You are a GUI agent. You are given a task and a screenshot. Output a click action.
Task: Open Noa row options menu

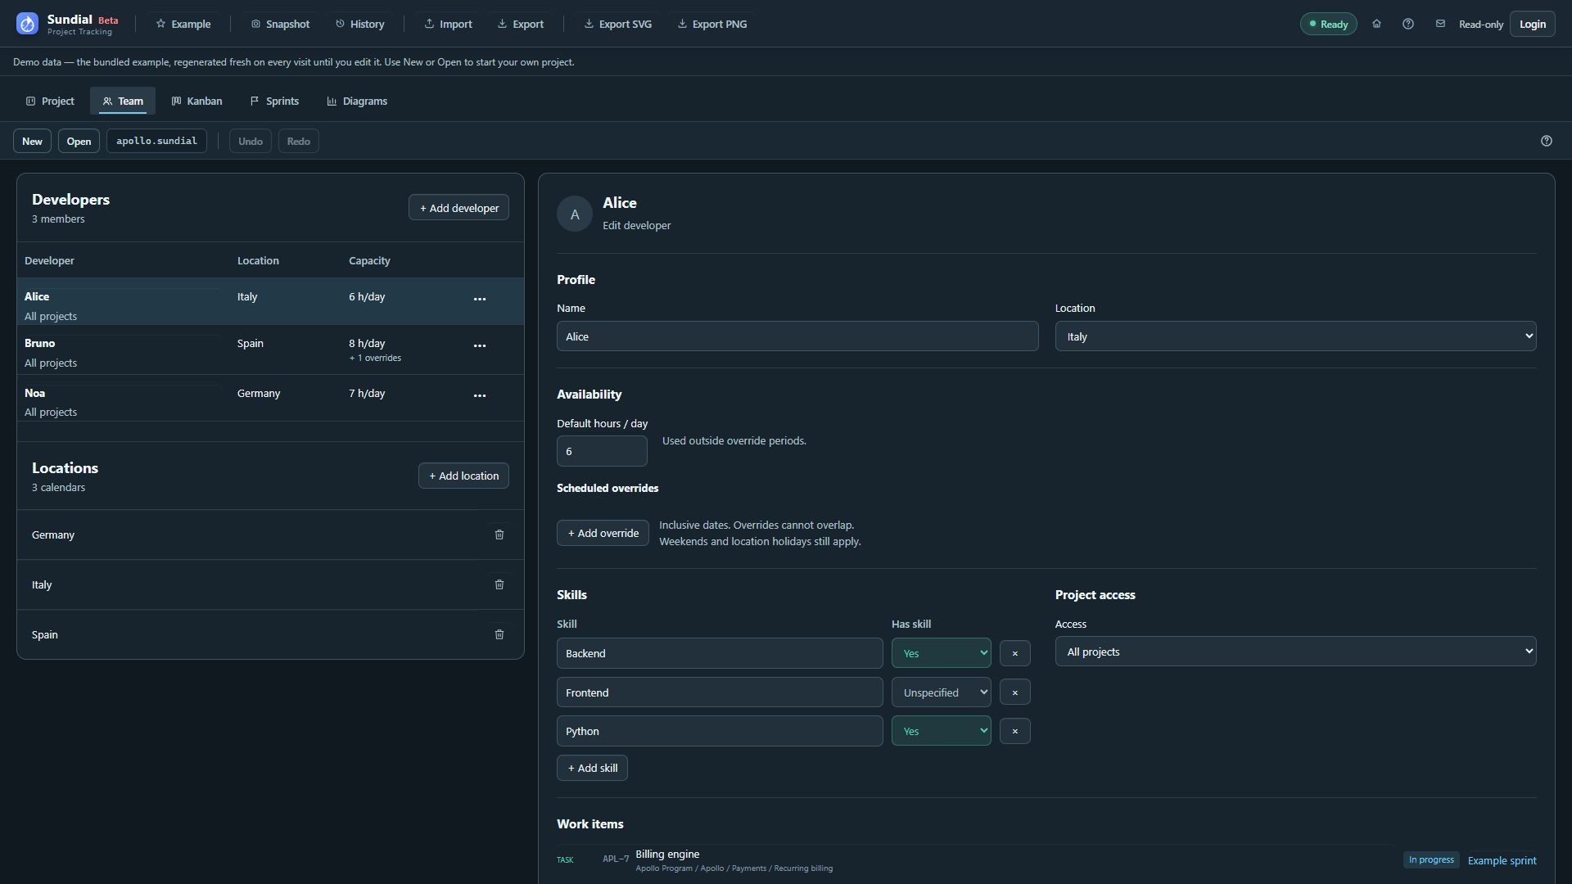480,395
